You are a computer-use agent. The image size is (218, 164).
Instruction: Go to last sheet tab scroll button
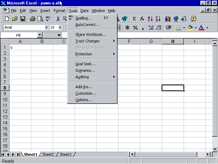[x=18, y=154]
